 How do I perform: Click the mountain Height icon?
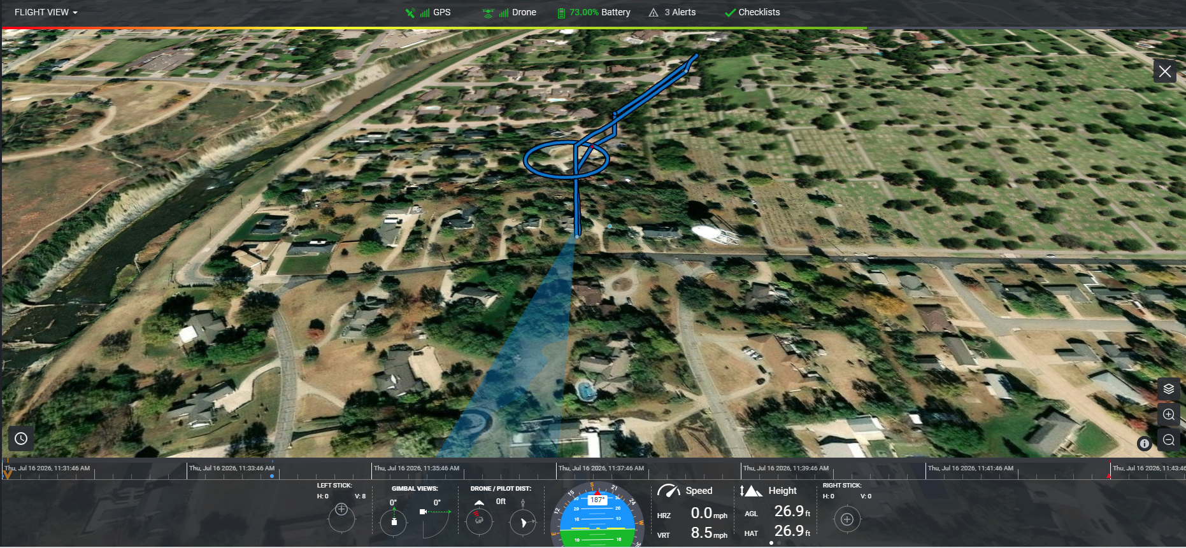coord(751,491)
